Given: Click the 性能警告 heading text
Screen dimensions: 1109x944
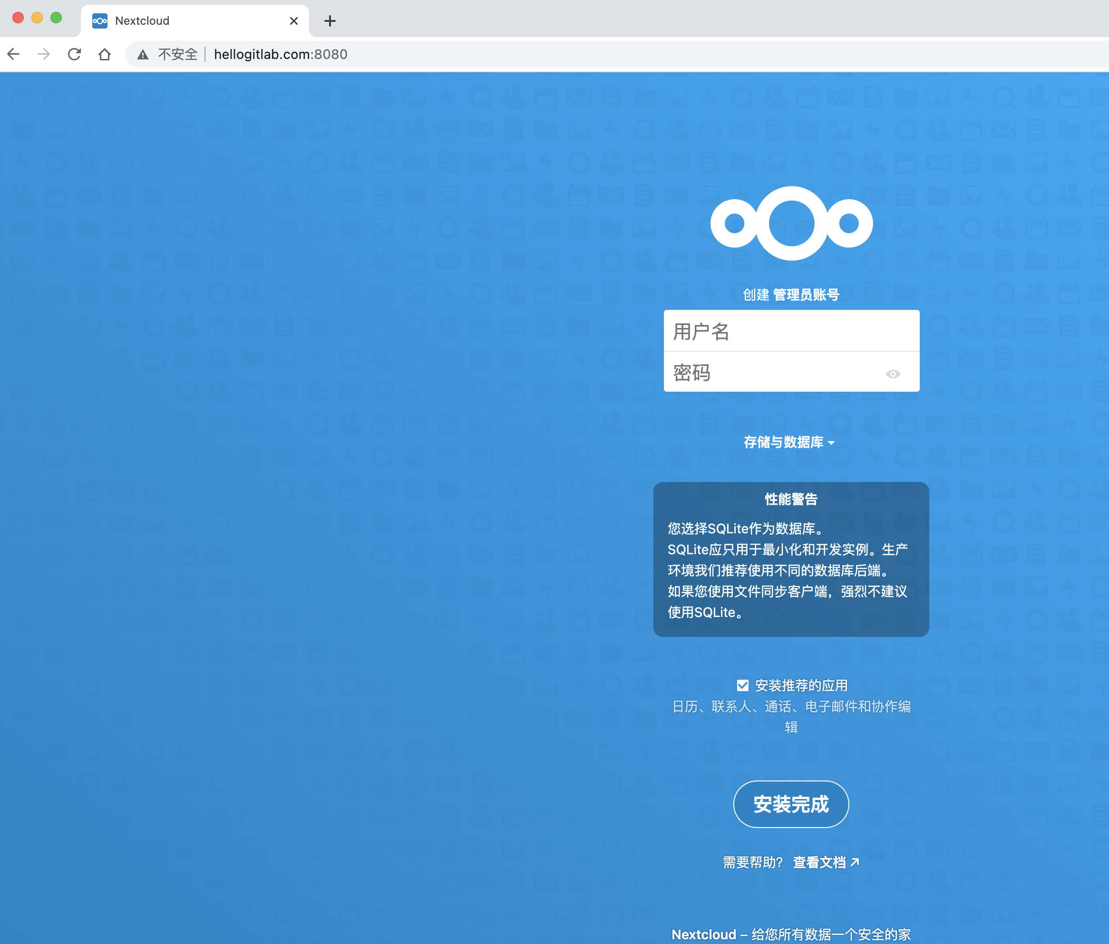Looking at the screenshot, I should pyautogui.click(x=791, y=500).
